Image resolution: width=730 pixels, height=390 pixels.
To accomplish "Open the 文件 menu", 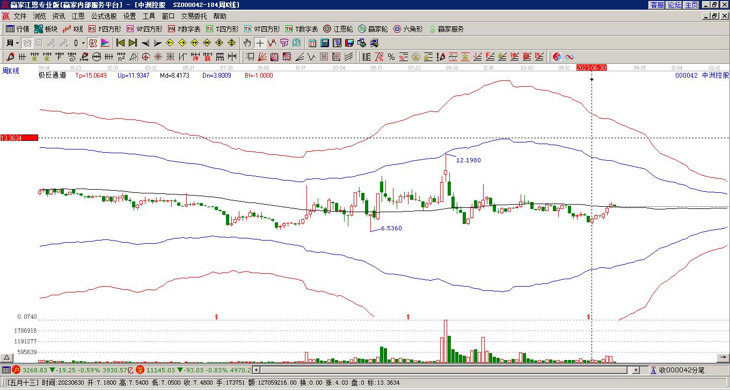I will coord(20,16).
